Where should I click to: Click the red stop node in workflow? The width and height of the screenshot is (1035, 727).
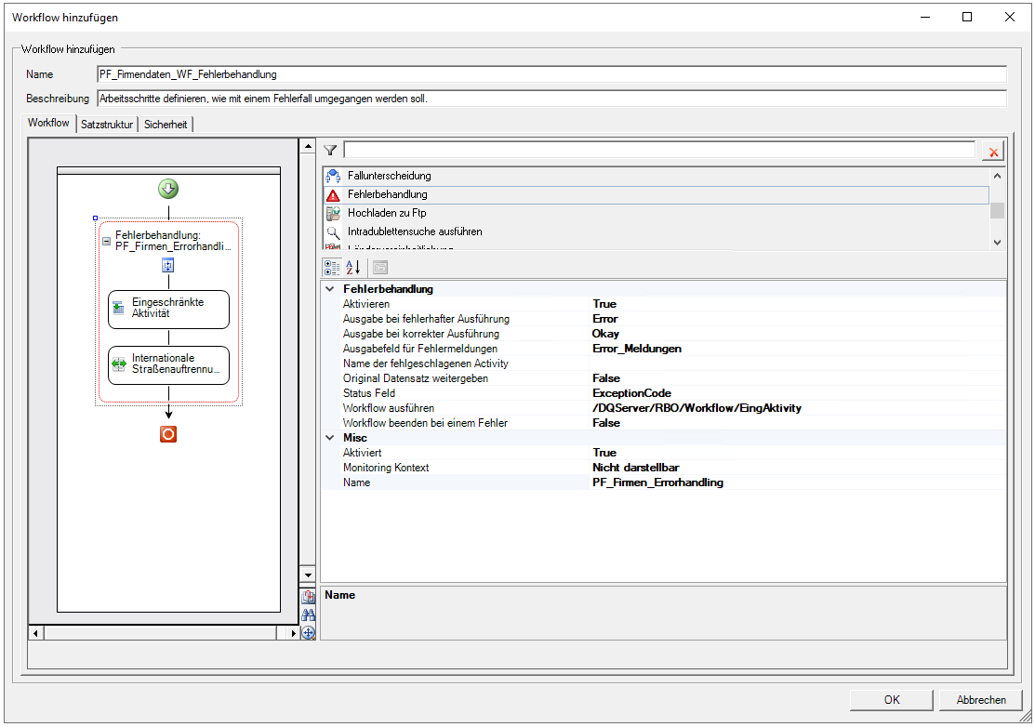click(168, 434)
